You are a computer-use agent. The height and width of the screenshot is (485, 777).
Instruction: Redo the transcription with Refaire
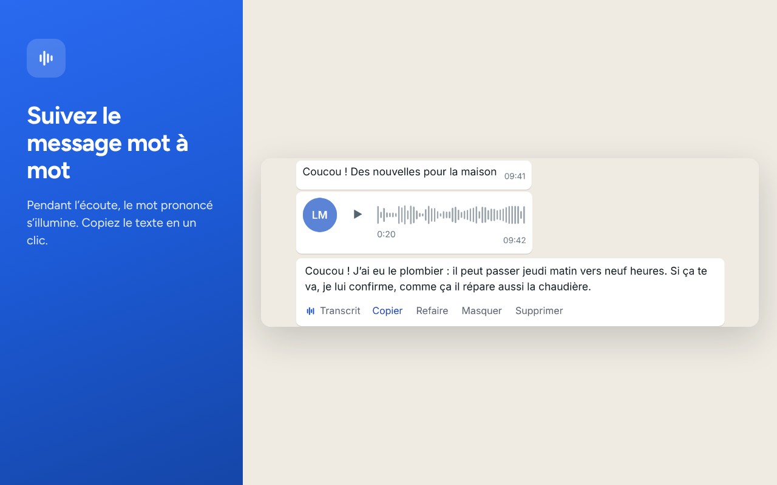tap(432, 311)
